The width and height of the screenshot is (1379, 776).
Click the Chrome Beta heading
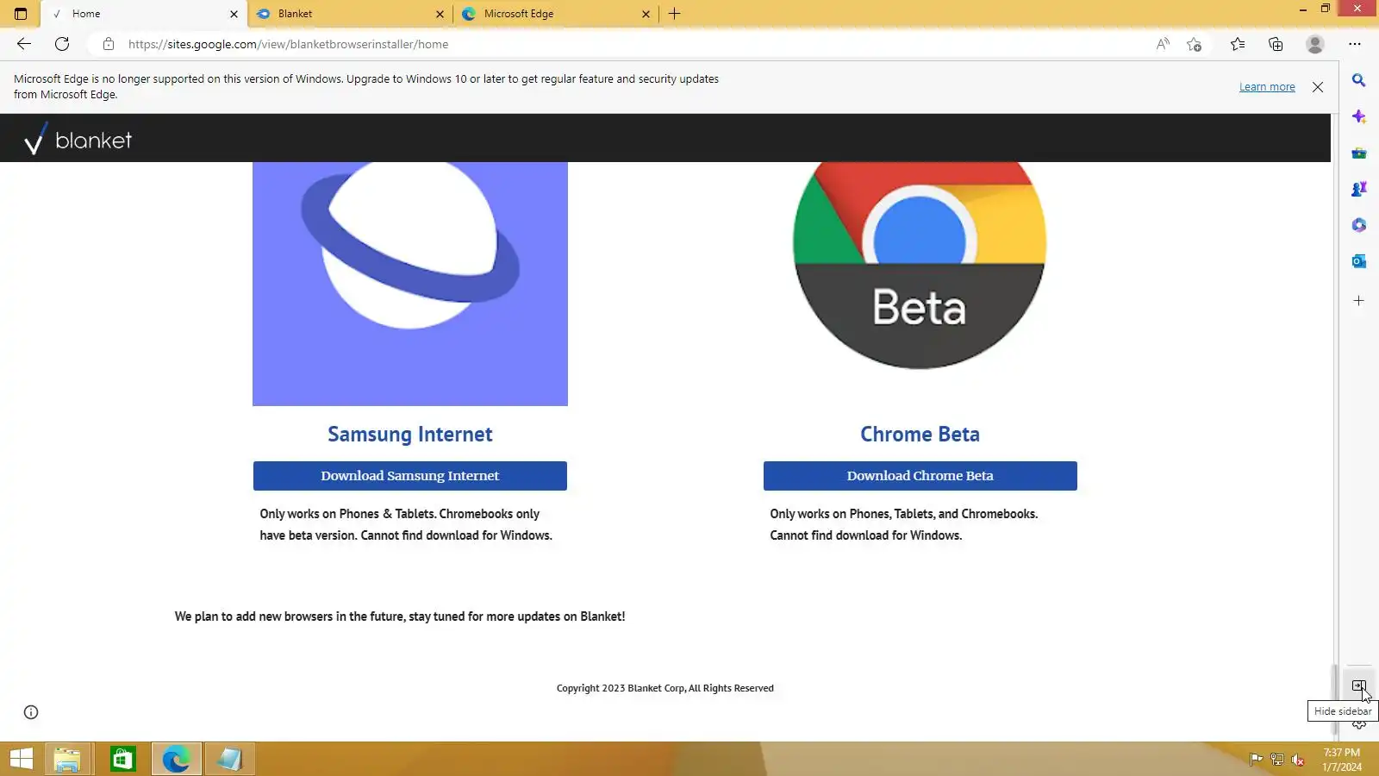coord(920,435)
